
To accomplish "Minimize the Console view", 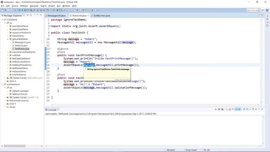I will click(259, 109).
